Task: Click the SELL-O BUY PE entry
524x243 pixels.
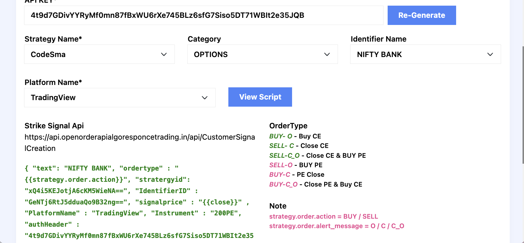Action: [x=296, y=165]
